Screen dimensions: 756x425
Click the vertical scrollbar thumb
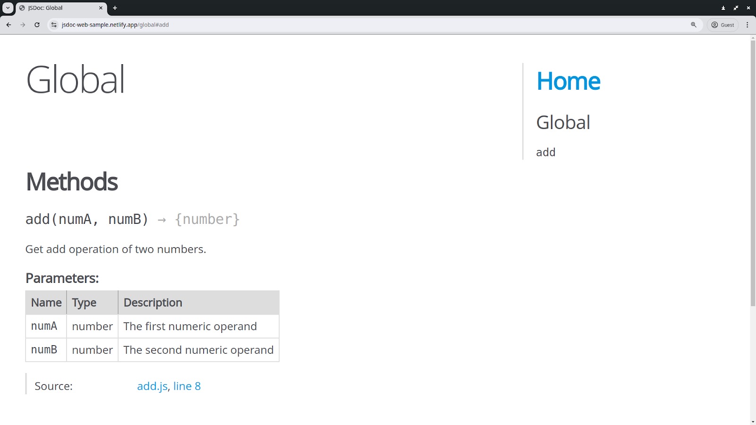click(x=753, y=170)
